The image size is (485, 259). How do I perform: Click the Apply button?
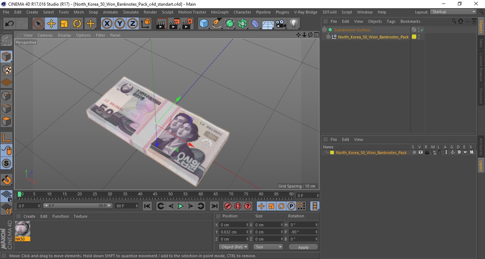(x=303, y=247)
